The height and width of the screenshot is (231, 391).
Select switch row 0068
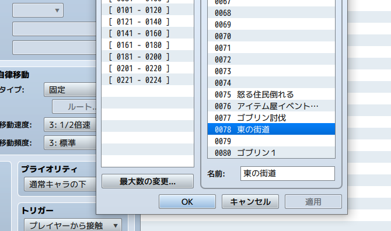pyautogui.click(x=271, y=13)
